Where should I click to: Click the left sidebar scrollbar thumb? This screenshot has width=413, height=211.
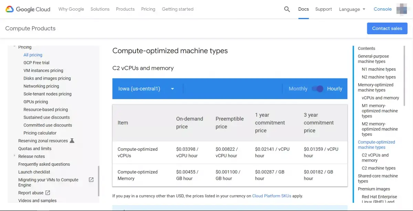click(99, 181)
